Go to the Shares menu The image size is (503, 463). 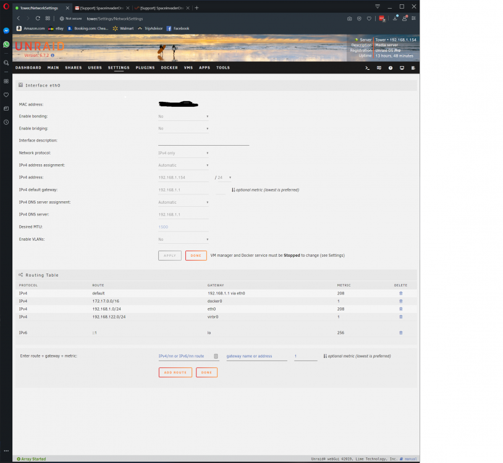(74, 68)
